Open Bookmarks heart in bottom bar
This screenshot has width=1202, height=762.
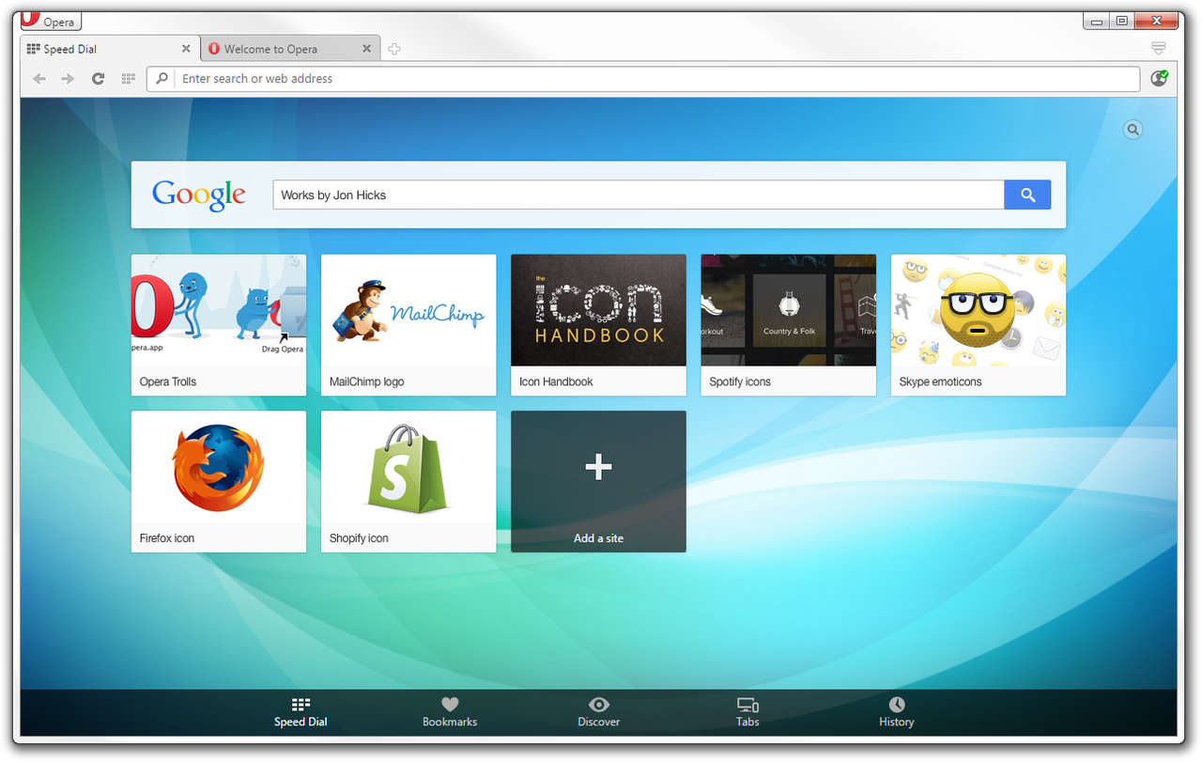click(x=450, y=713)
